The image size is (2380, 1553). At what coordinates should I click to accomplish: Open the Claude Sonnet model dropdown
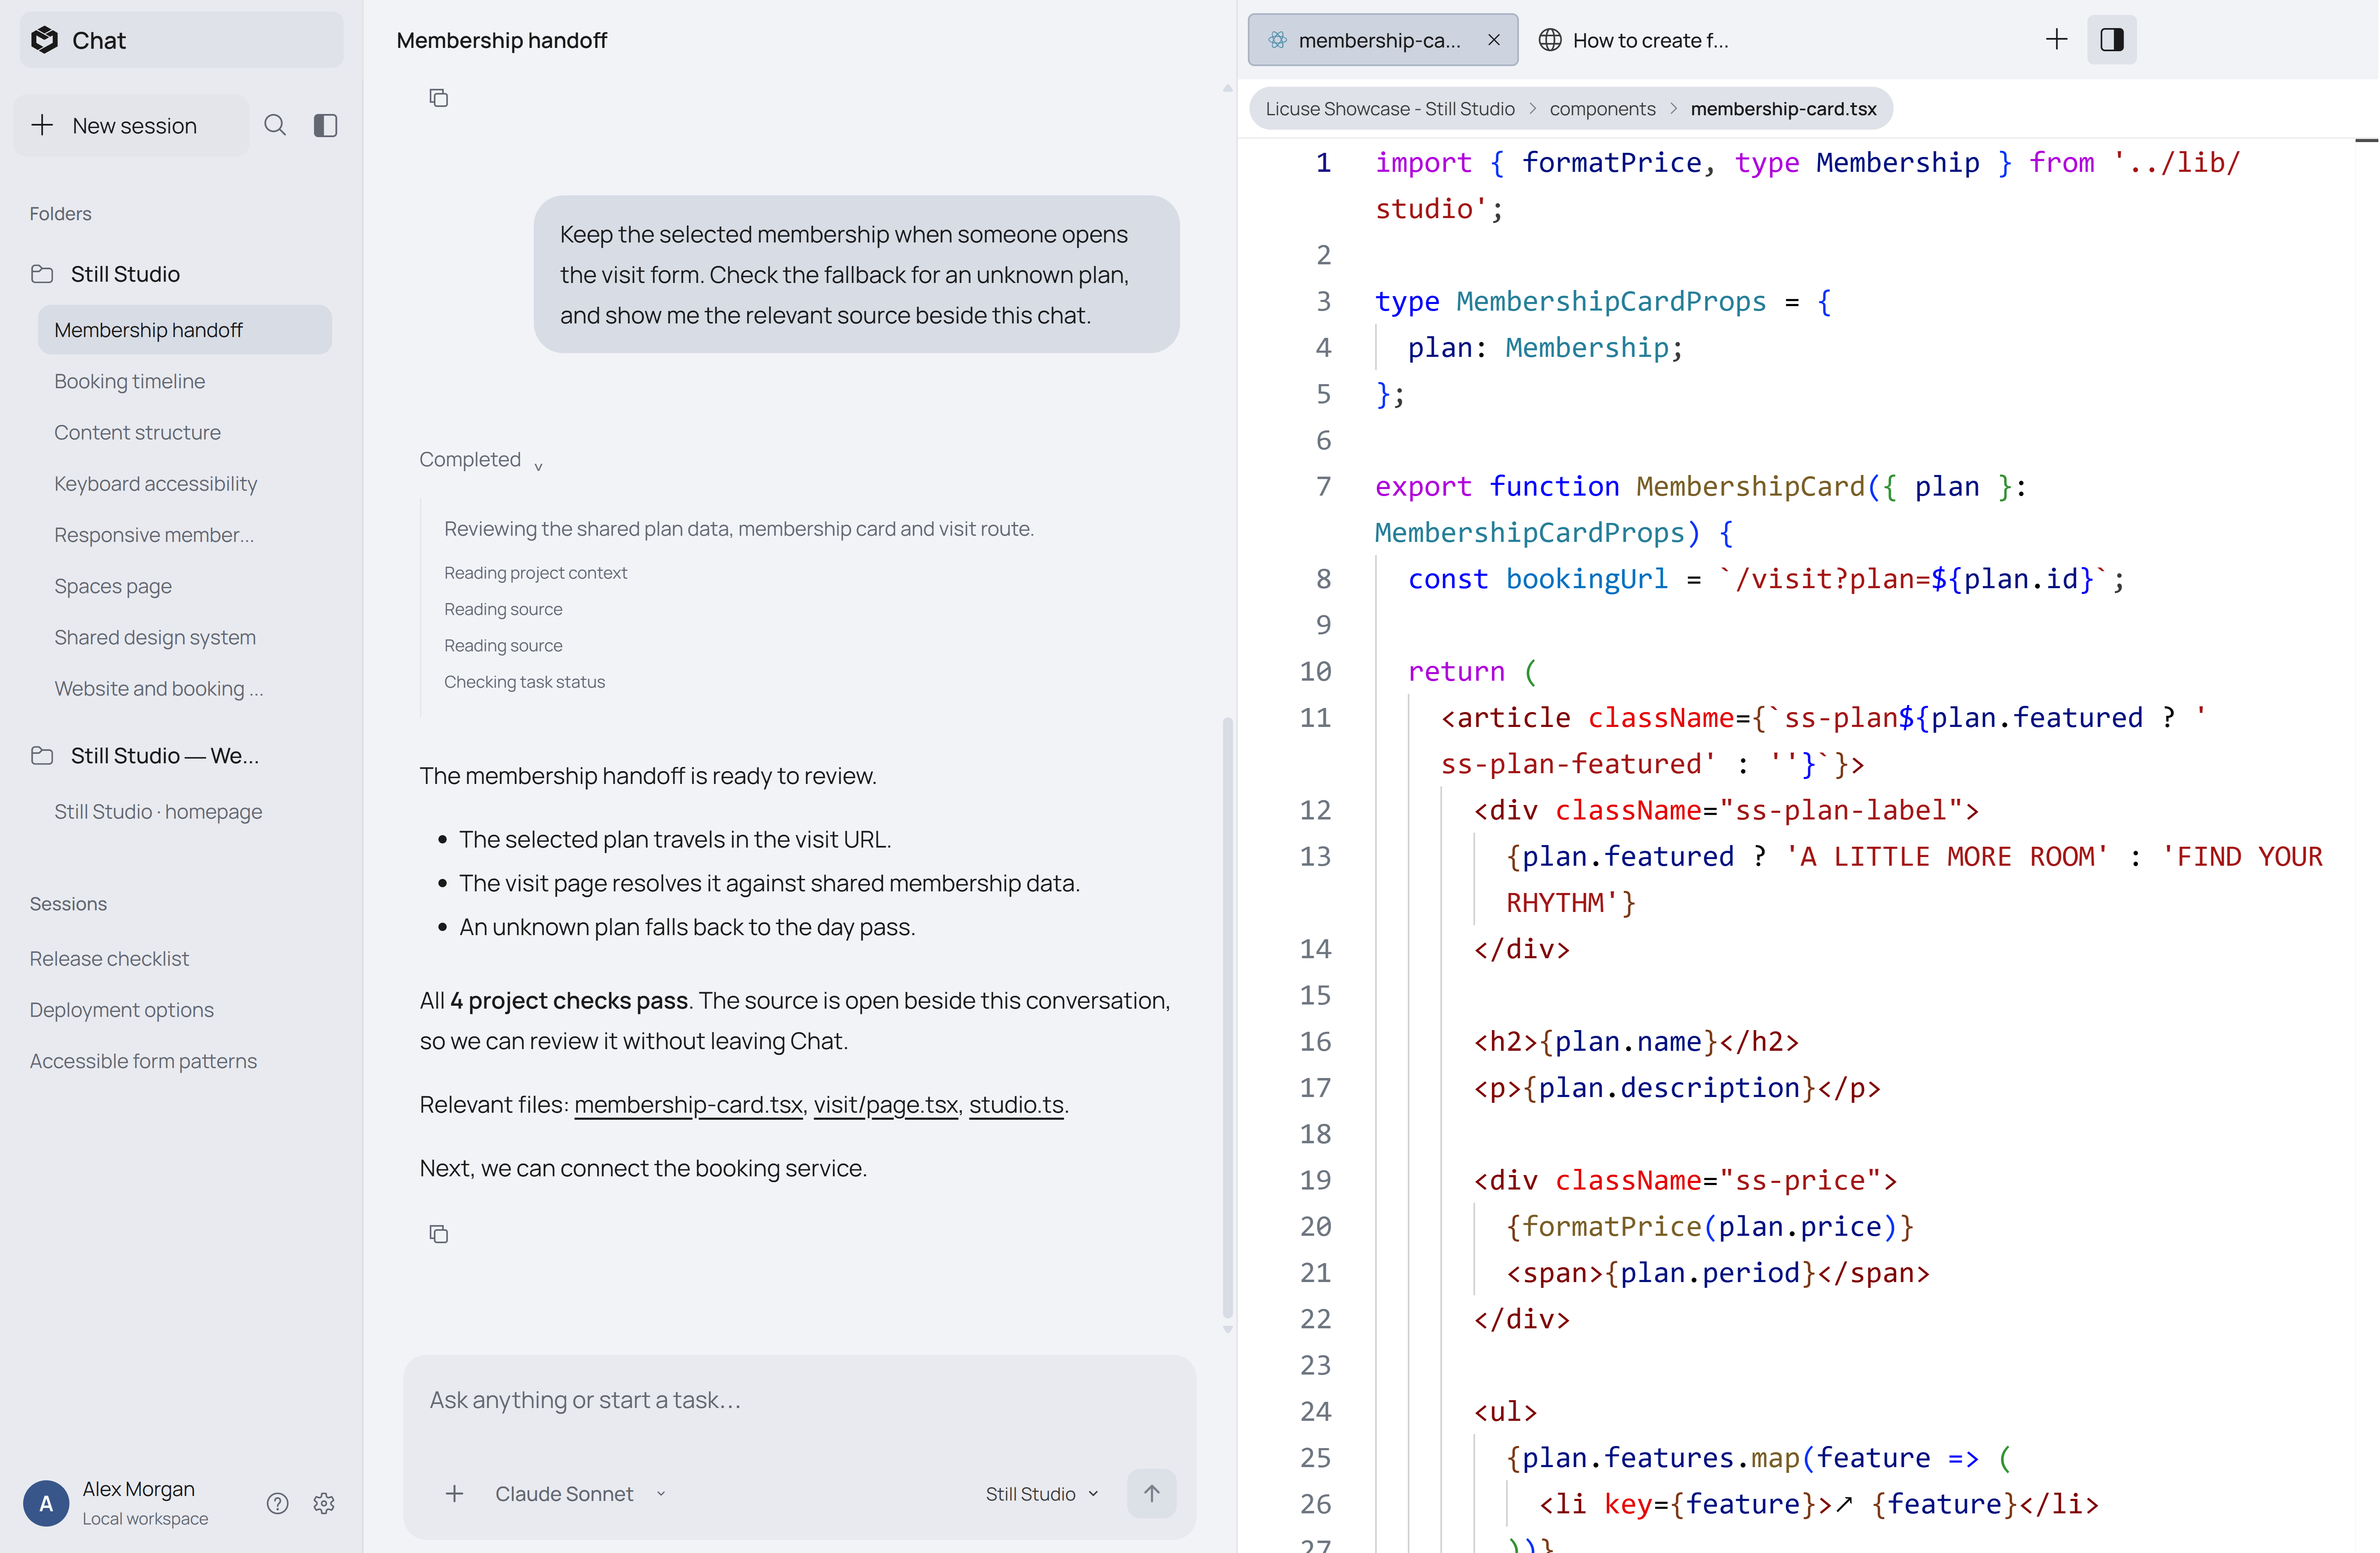[581, 1493]
